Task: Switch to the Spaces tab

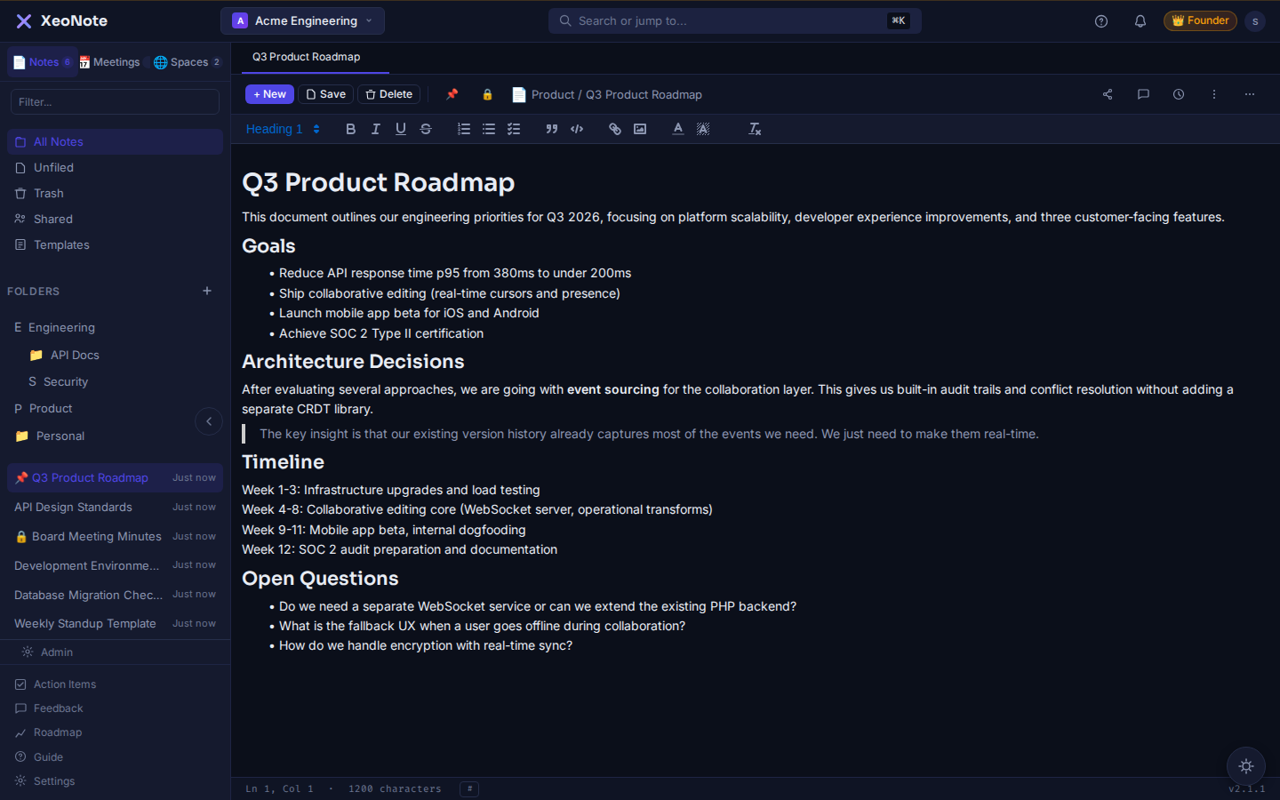Action: 187,62
